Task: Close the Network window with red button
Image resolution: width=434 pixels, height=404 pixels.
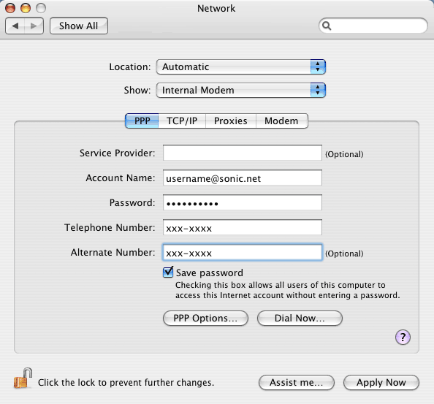Action: (10, 8)
